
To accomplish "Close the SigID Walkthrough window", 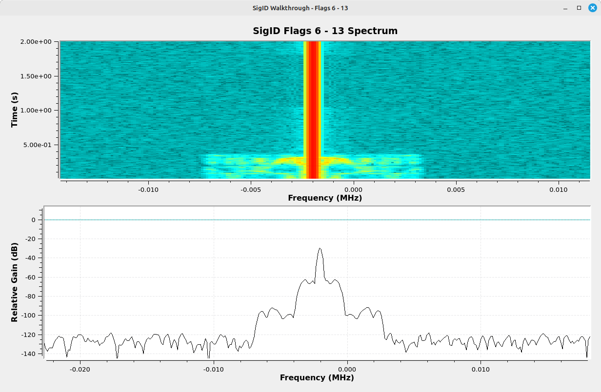I will pos(592,8).
